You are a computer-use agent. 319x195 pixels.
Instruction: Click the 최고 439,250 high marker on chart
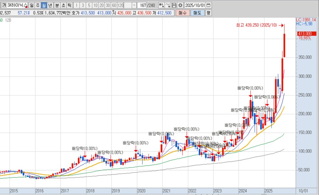pos(257,25)
